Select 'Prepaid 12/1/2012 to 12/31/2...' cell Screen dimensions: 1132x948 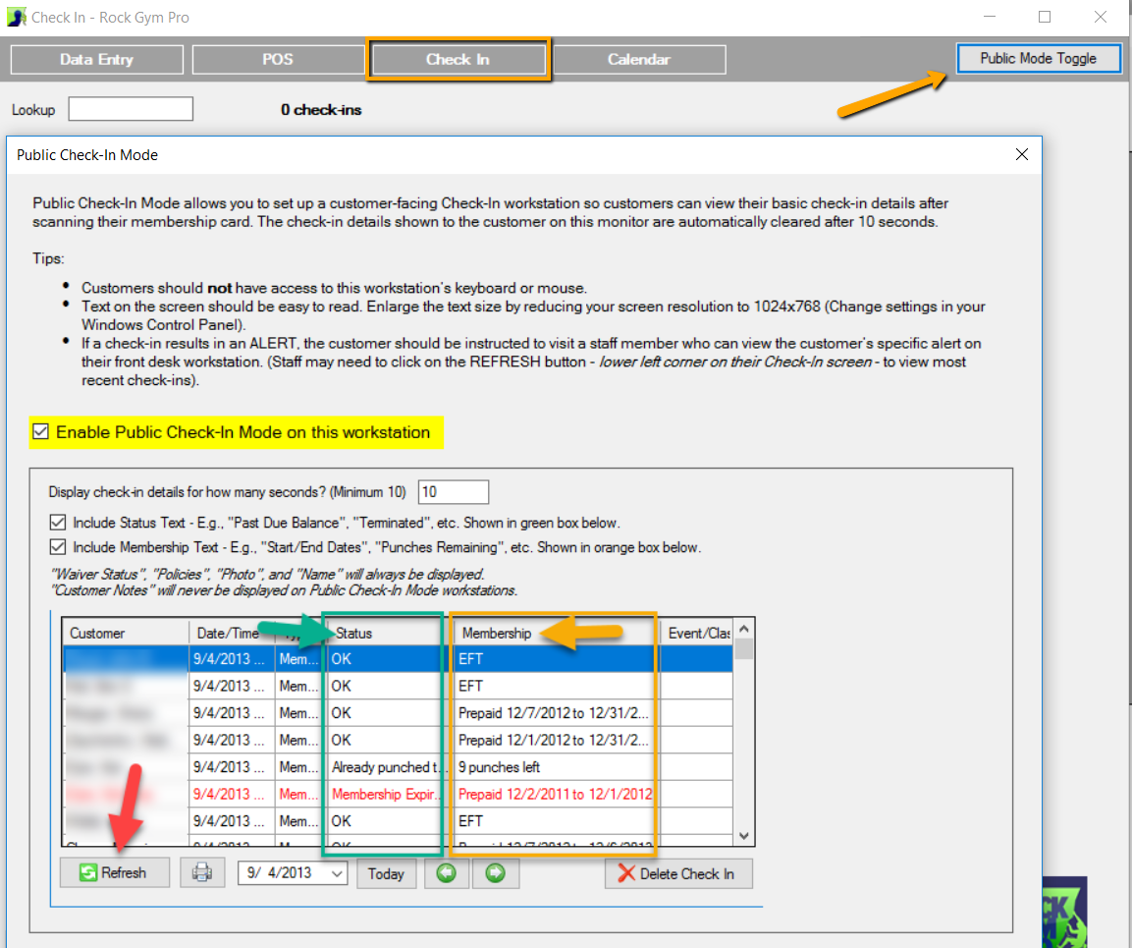click(555, 740)
